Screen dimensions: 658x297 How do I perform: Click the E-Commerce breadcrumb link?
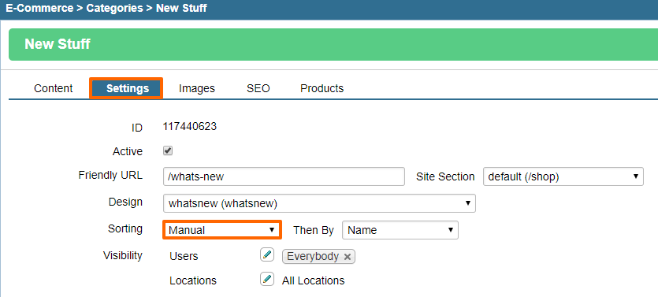pos(39,9)
